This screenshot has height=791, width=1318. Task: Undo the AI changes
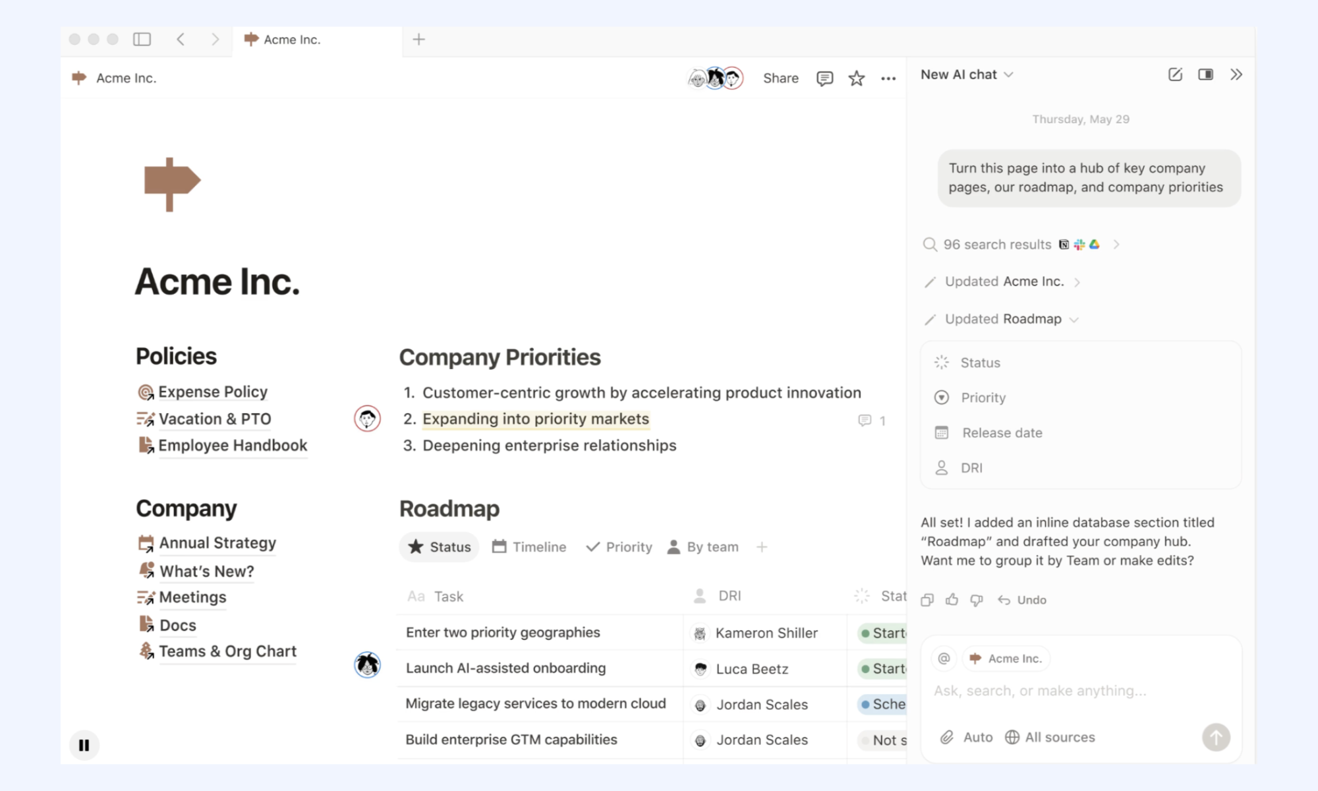pyautogui.click(x=1022, y=600)
